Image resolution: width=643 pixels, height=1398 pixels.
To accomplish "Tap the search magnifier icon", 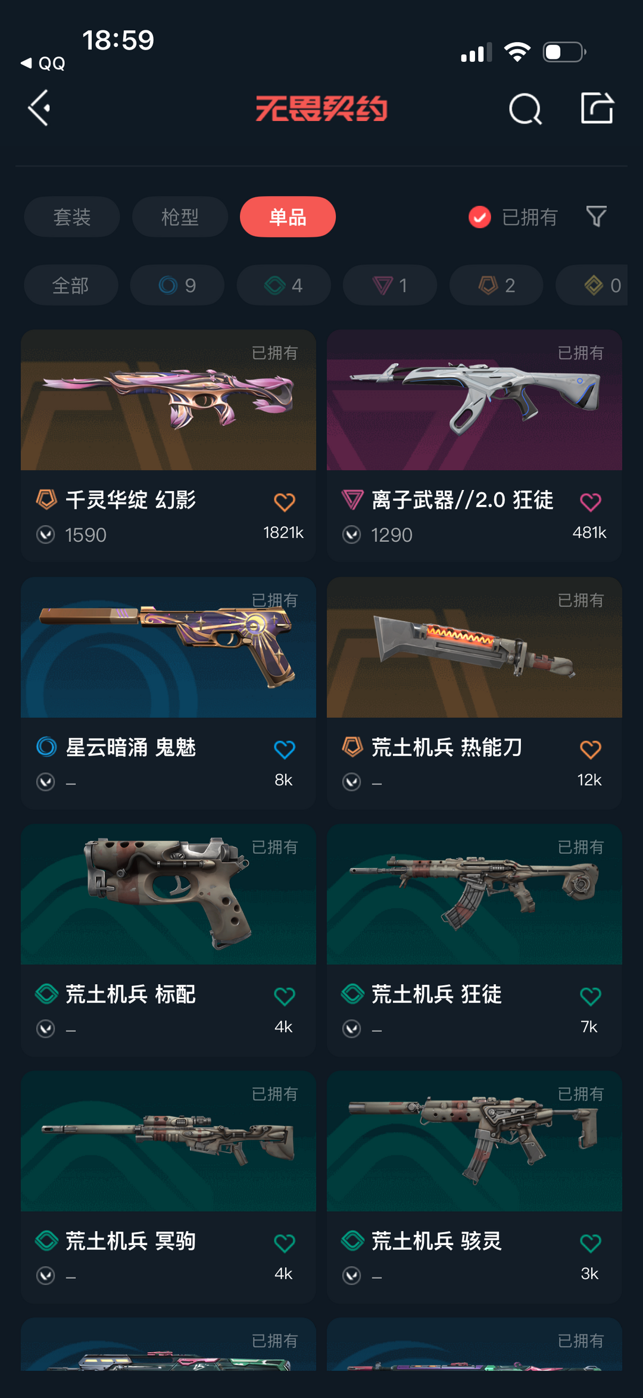I will pos(525,109).
